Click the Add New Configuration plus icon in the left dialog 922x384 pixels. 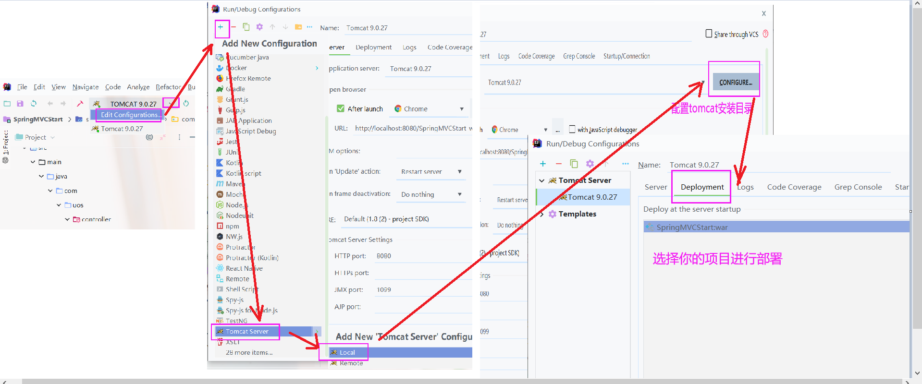click(x=221, y=27)
